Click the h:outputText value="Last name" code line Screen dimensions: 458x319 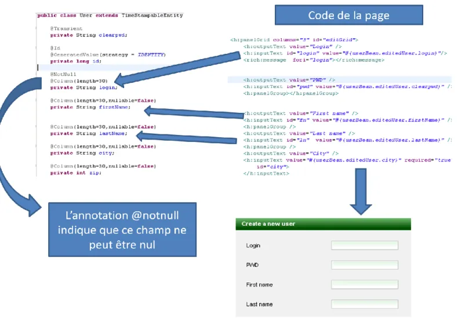pyautogui.click(x=299, y=134)
